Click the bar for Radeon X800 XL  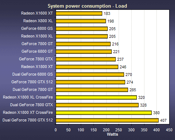(x=81, y=21)
